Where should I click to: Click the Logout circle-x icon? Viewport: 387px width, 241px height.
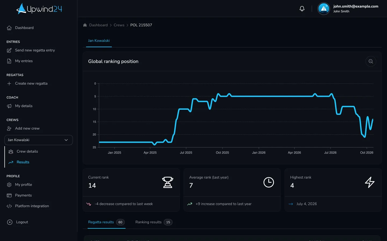click(10, 222)
